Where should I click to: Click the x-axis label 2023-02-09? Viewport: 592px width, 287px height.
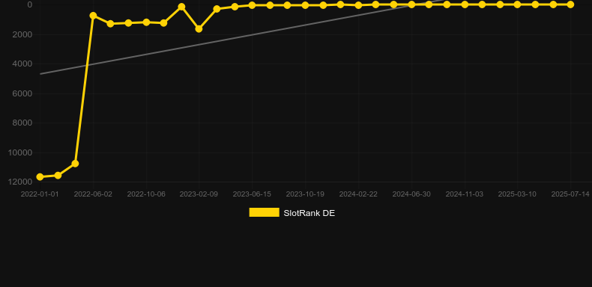pyautogui.click(x=199, y=194)
